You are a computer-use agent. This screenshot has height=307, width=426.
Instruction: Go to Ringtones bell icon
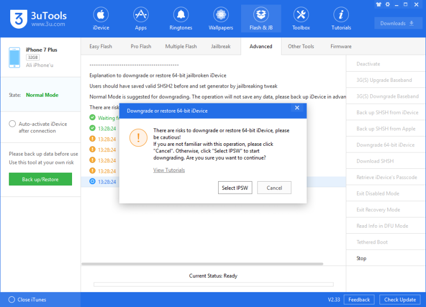pyautogui.click(x=180, y=14)
